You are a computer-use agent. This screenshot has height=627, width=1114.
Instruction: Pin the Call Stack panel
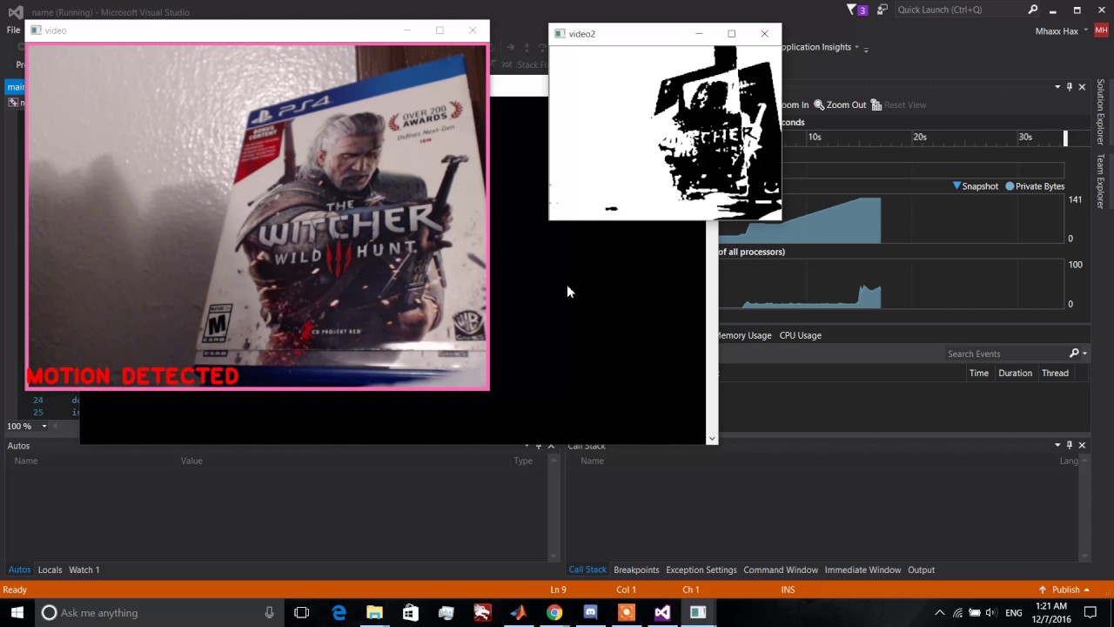pos(1070,445)
